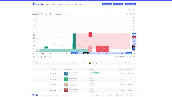Click the grid view icon in offers header

point(34,70)
